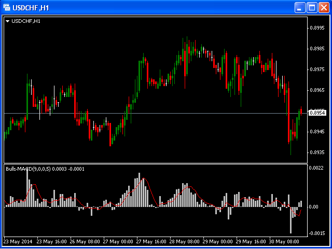Viewport: 332px width, 249px height.
Task: Click the 0.8935 price scale value
Action: coord(317,153)
